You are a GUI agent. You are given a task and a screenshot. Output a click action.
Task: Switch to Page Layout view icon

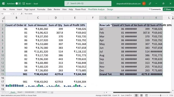click(141, 95)
